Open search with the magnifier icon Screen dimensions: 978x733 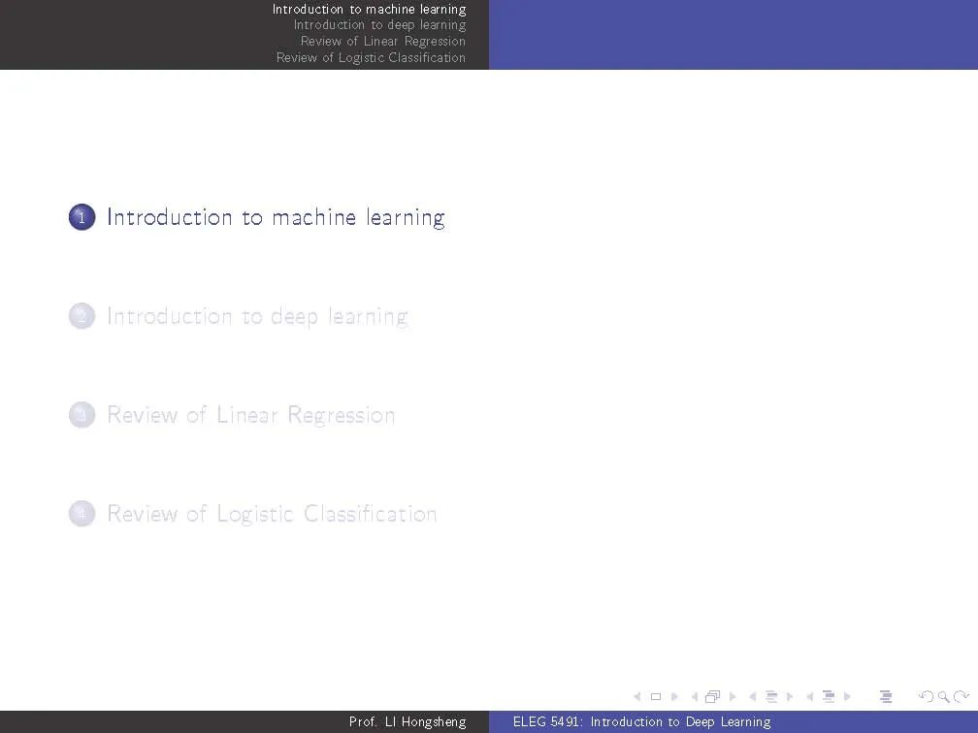(x=944, y=697)
